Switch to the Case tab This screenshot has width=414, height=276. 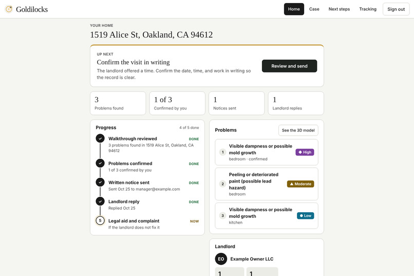coord(314,9)
